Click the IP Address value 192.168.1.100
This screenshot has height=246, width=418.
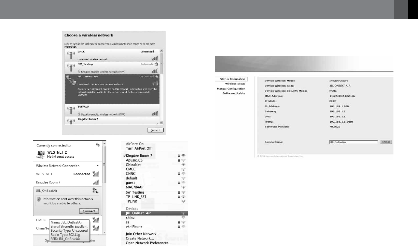point(340,106)
